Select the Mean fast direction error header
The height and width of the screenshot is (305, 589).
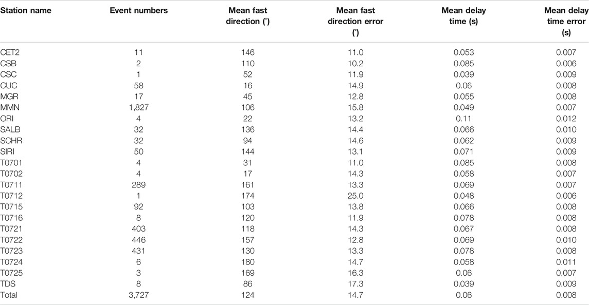355,22
